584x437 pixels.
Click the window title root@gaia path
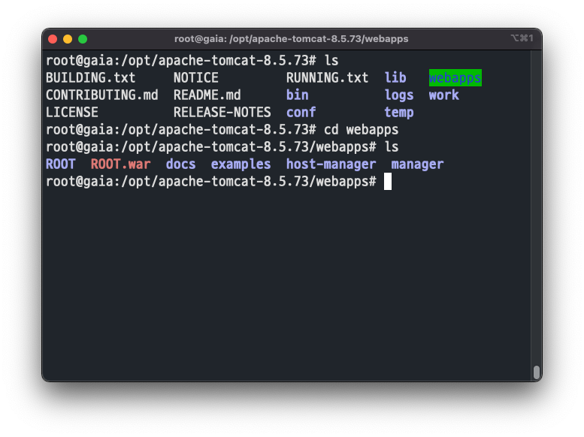pos(292,39)
